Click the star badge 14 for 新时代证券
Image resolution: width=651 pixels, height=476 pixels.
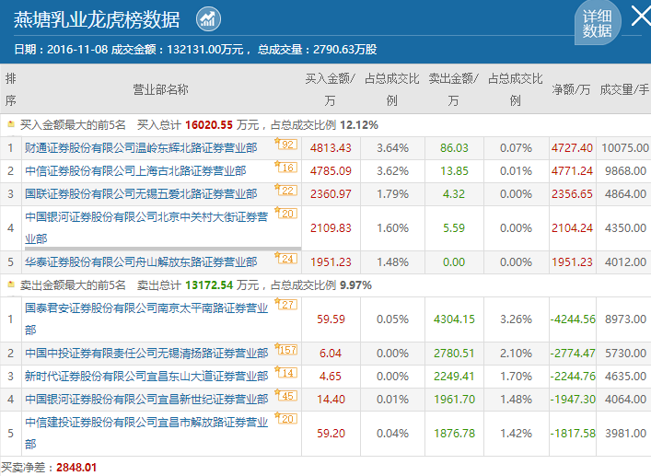click(286, 372)
